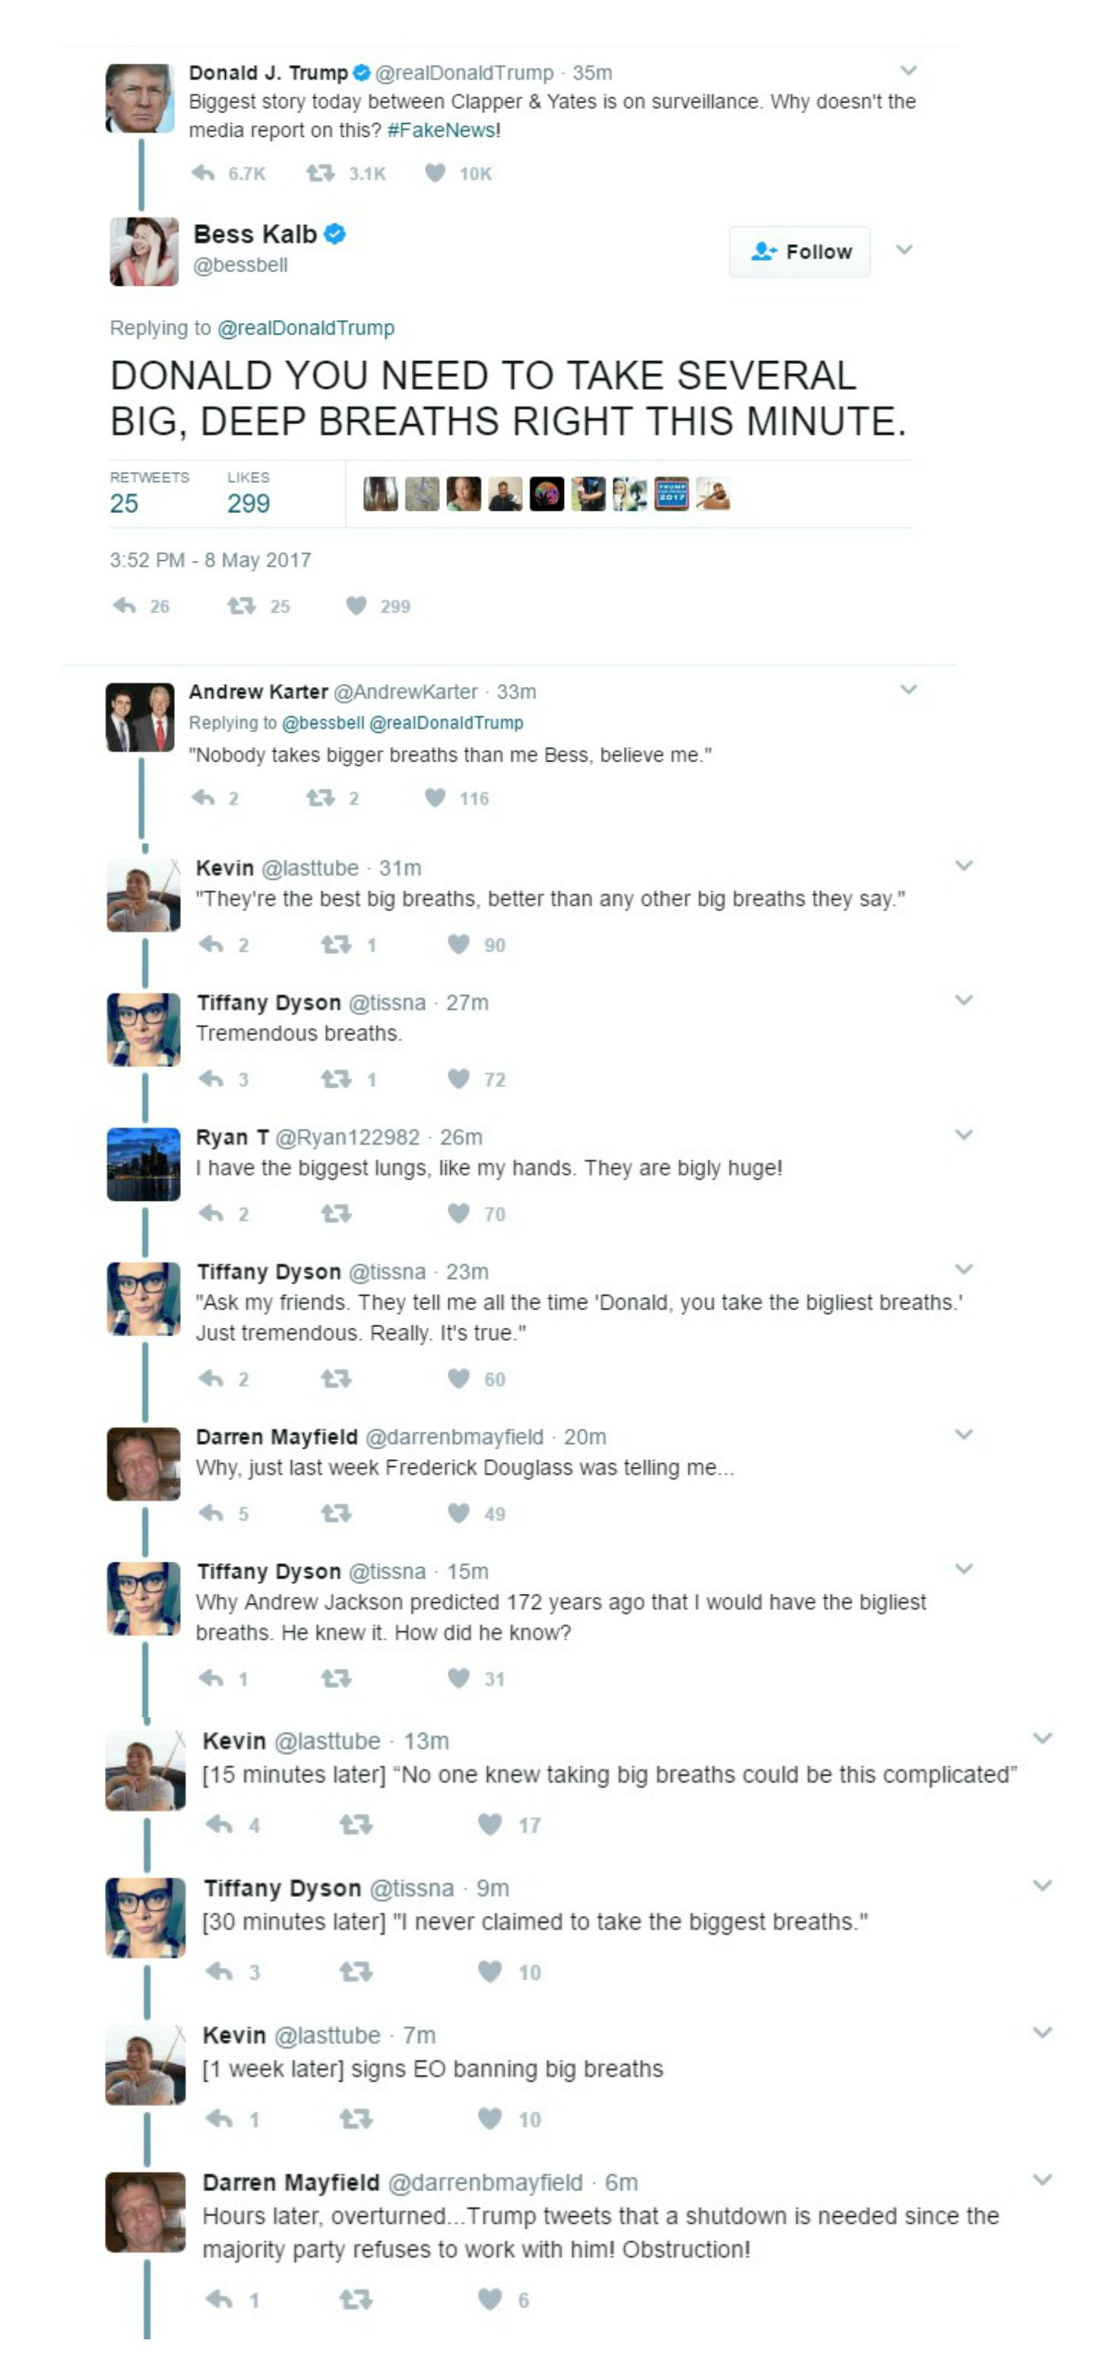1115x2353 pixels.
Task: Expand options chevron beside Follow button
Action: 904,249
